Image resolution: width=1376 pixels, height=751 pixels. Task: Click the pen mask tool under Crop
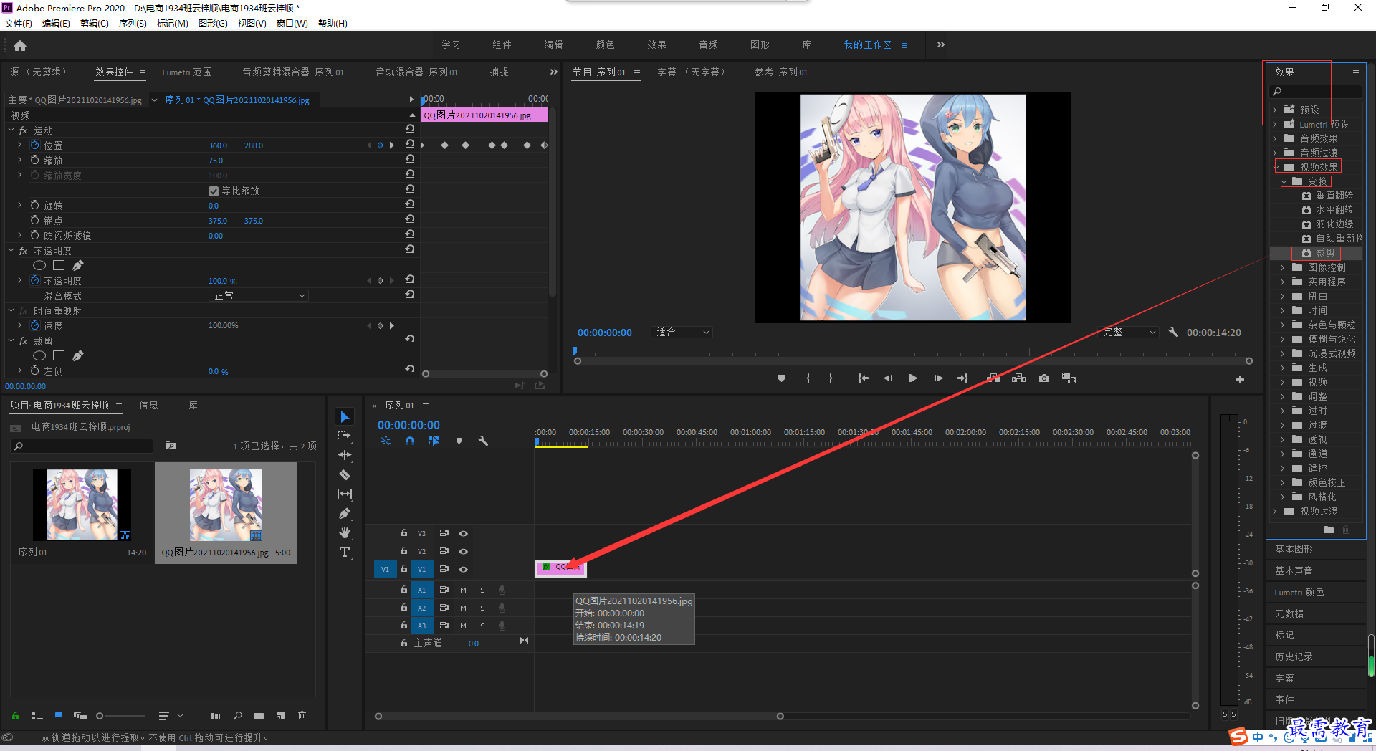click(x=78, y=355)
